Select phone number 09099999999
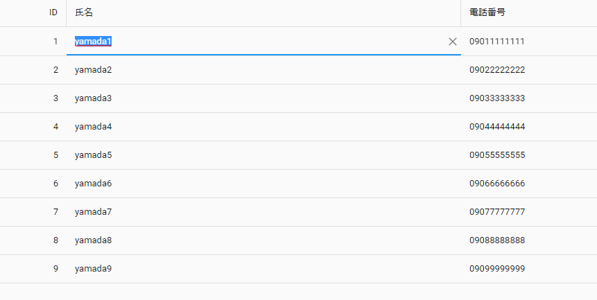 click(497, 269)
